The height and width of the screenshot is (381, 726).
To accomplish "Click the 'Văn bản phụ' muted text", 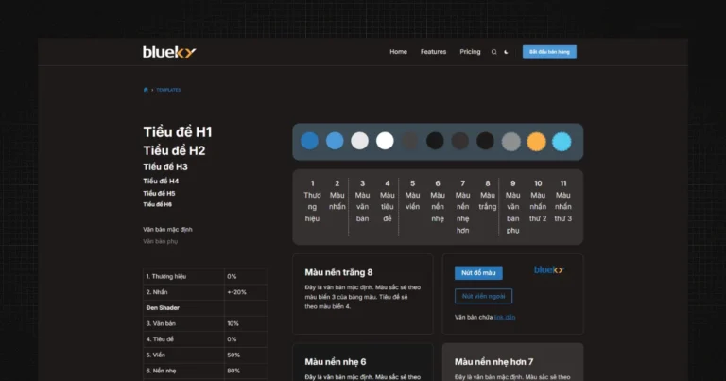I will pyautogui.click(x=160, y=241).
